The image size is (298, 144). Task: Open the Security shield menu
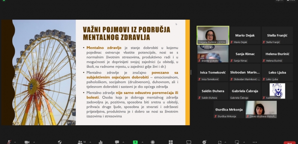tap(60, 142)
